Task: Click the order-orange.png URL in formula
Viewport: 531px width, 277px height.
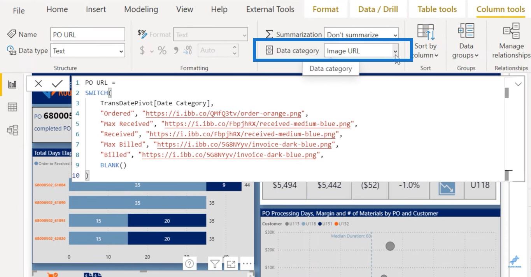Action: pyautogui.click(x=223, y=113)
